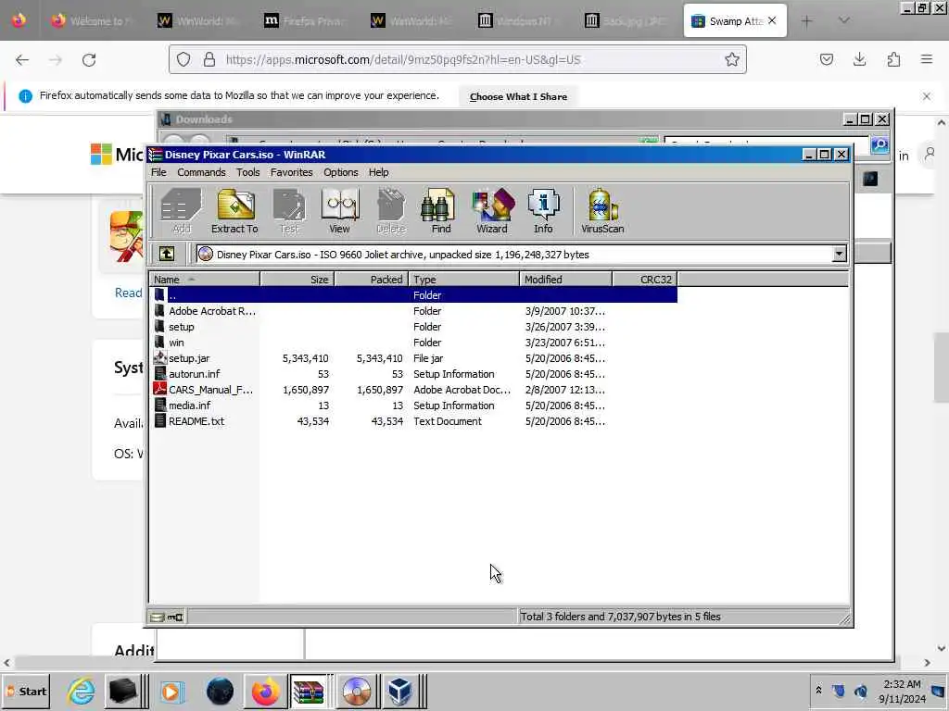Select the autorun.inf file
Image resolution: width=949 pixels, height=711 pixels.
(413, 374)
